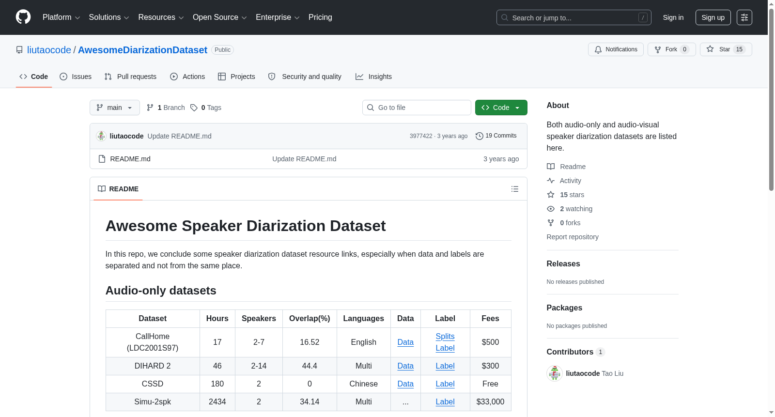This screenshot has width=775, height=417.
Task: Click the Report repository link
Action: point(573,237)
